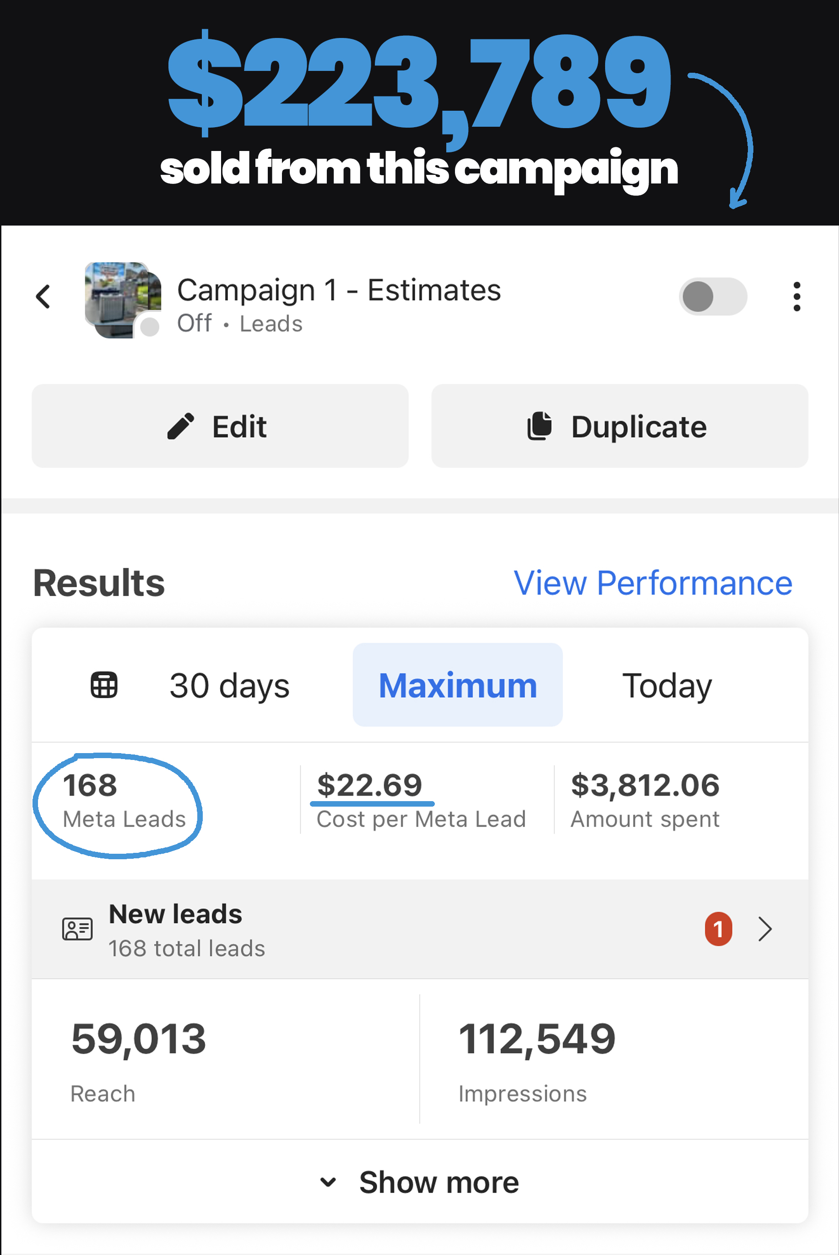This screenshot has height=1255, width=839.
Task: Open New leads with the right chevron
Action: click(765, 929)
